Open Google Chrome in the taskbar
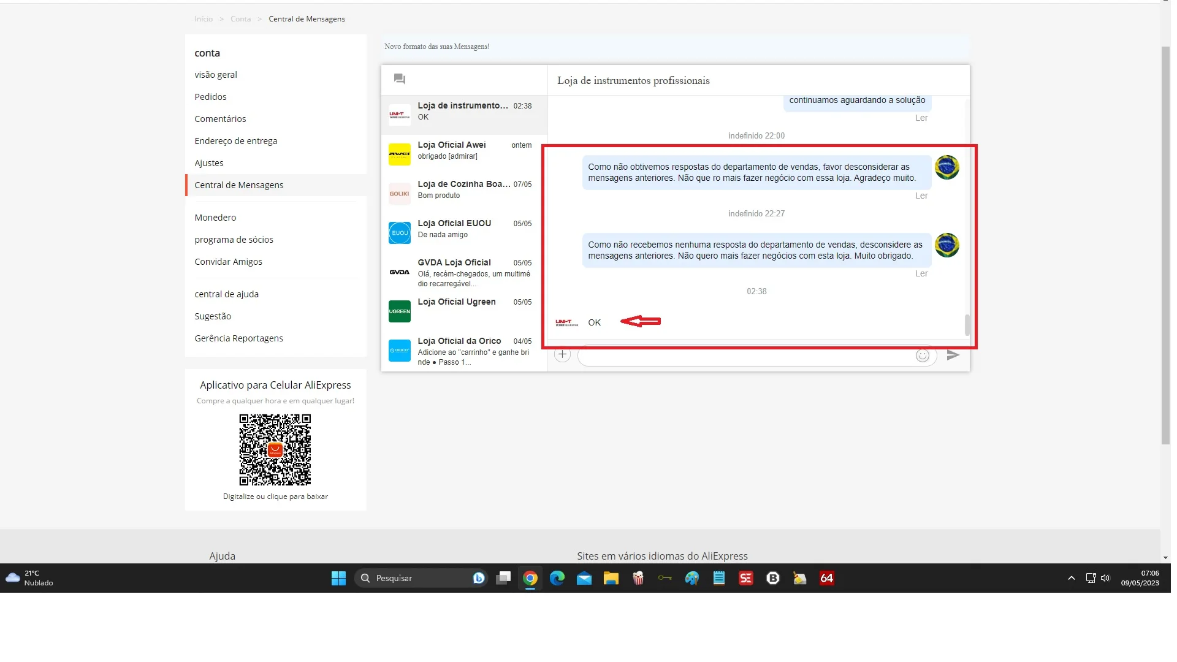Viewport: 1177px width, 662px height. [x=530, y=578]
